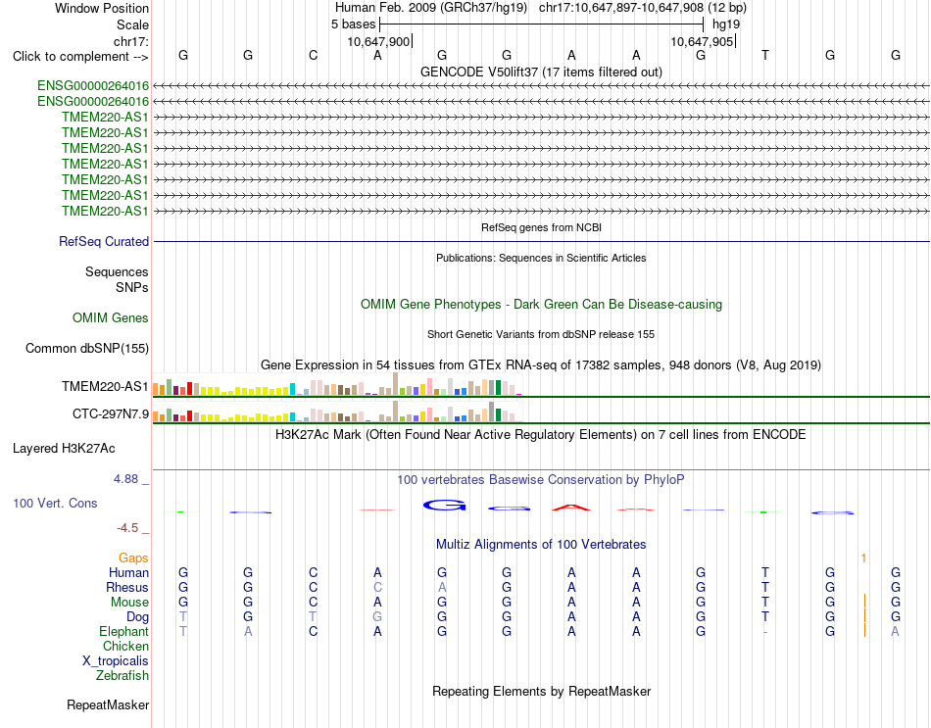Click the red A conservation logo letter
The image size is (931, 728).
(571, 508)
